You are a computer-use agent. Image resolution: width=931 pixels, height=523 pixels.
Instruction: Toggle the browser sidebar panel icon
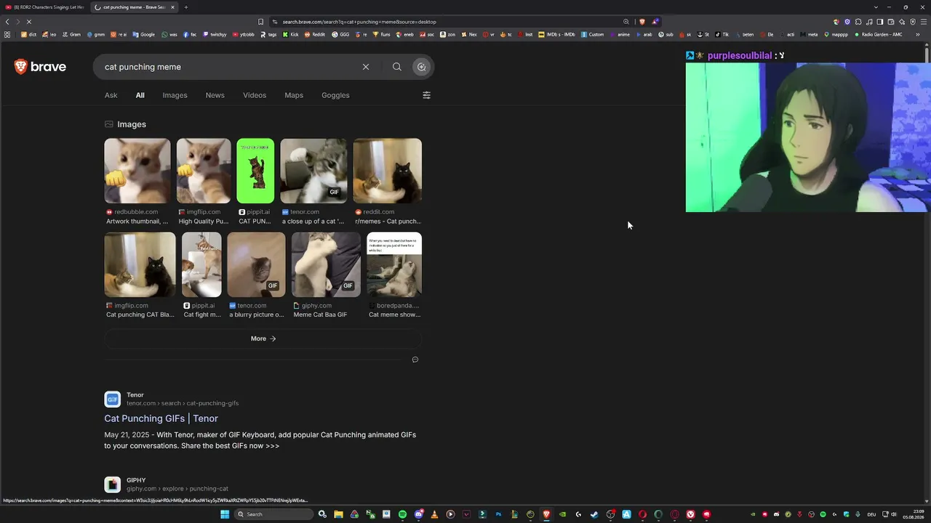click(880, 22)
